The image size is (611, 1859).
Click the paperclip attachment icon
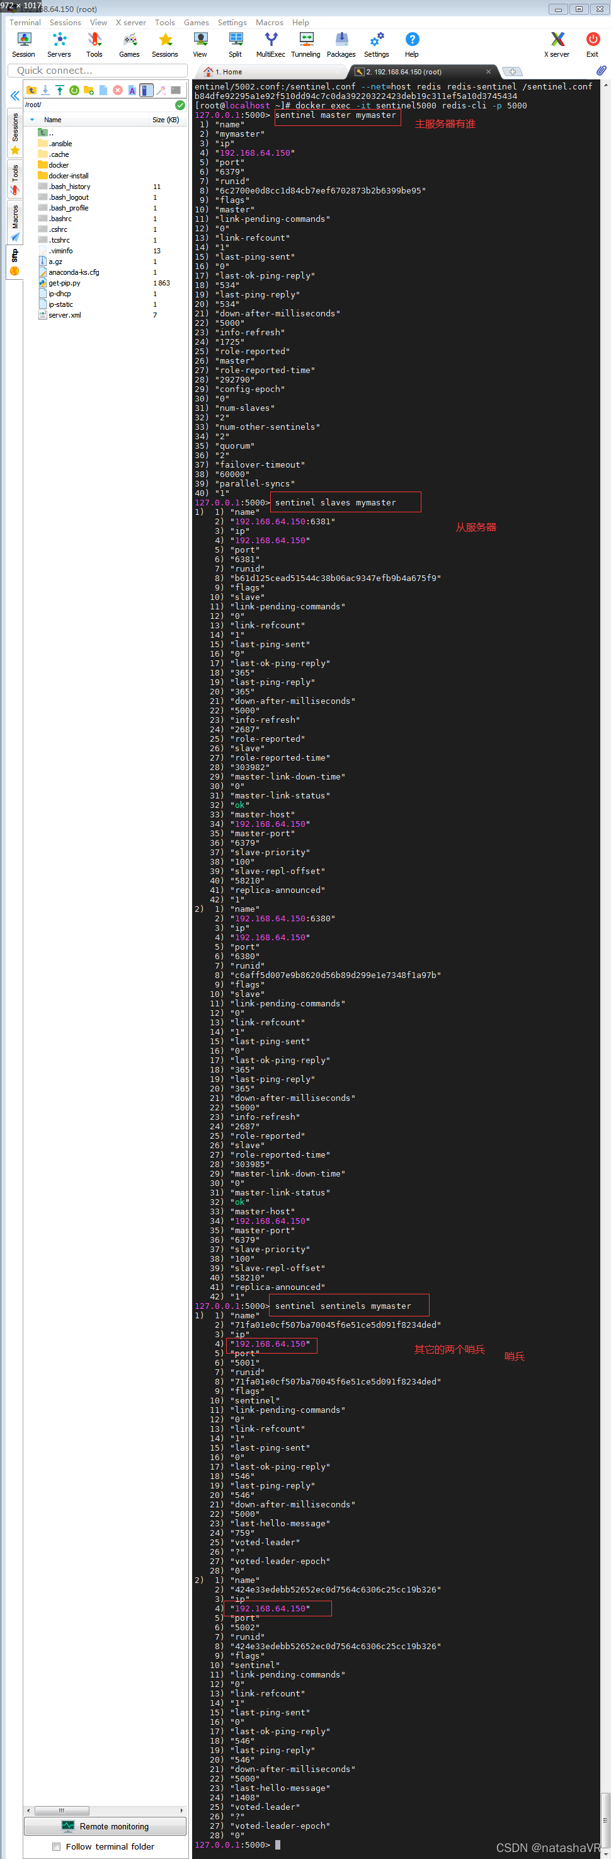(601, 71)
